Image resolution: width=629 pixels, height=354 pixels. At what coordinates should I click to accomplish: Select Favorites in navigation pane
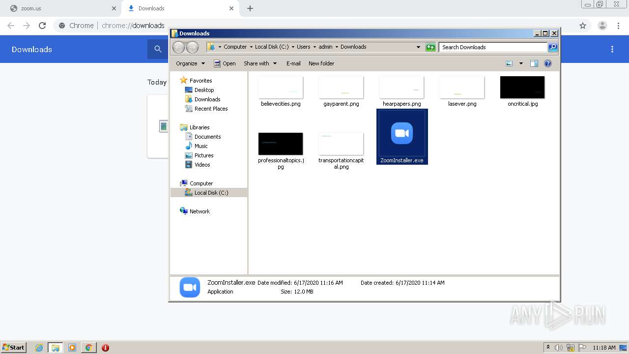(x=196, y=81)
